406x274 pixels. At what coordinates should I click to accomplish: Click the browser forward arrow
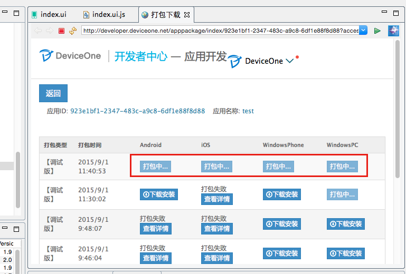(50, 31)
